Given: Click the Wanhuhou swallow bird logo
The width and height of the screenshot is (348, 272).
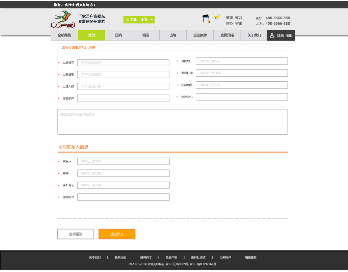Looking at the screenshot, I should 63,20.
